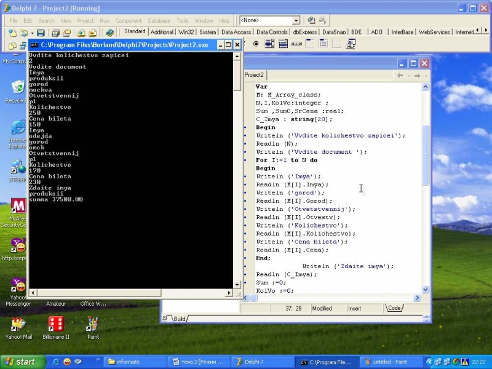The width and height of the screenshot is (492, 369).
Task: Select the ComboBox component in palette
Action: pyautogui.click(x=283, y=44)
